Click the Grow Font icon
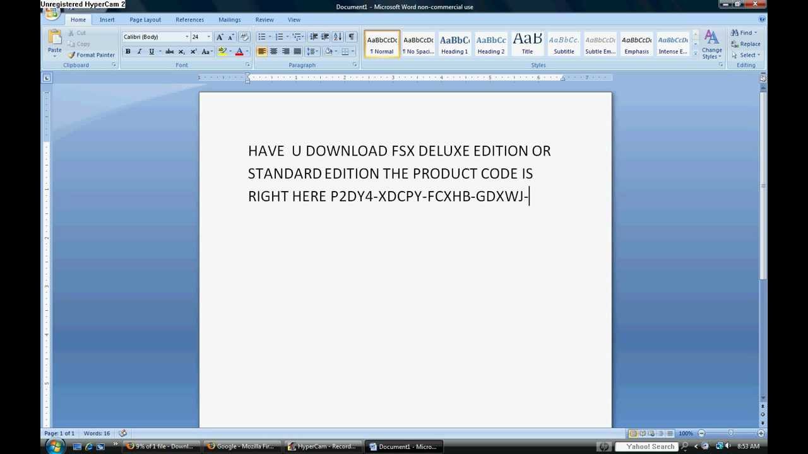The height and width of the screenshot is (454, 808). (220, 37)
